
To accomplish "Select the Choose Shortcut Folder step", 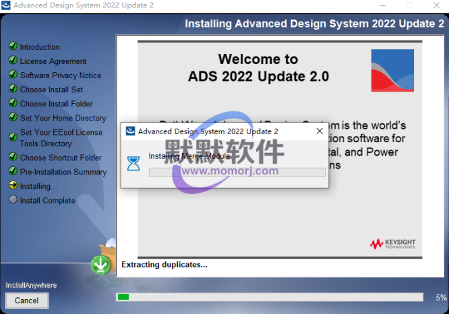I will click(x=61, y=158).
